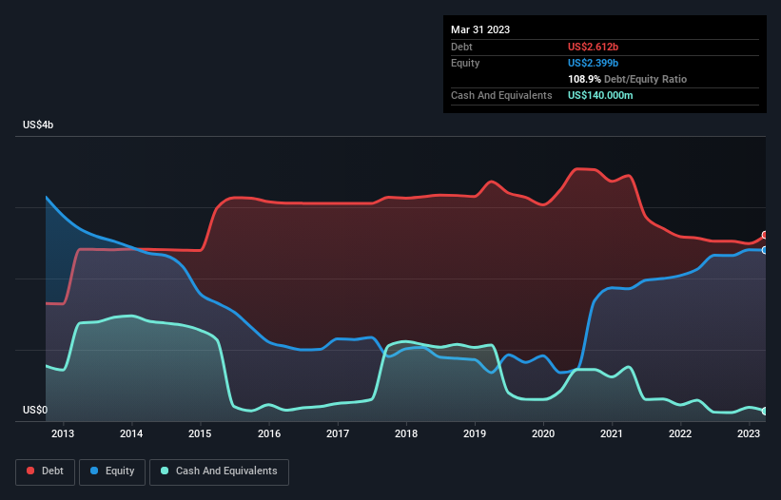The height and width of the screenshot is (500, 781).
Task: Click the US$4b y-axis label
Action: pos(38,125)
